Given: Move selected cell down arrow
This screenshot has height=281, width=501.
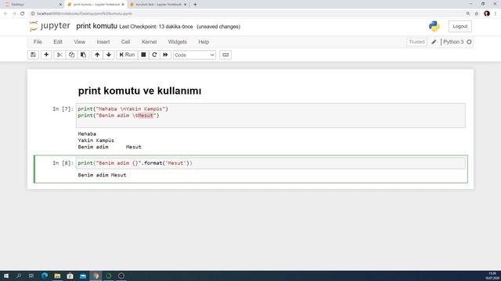Looking at the screenshot, I should tap(109, 55).
